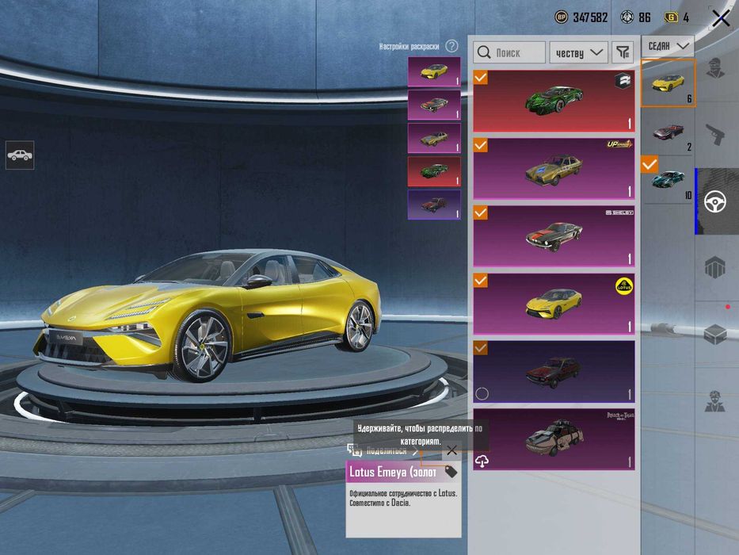Screen dimensions: 739x555
Task: Close the hold-to-categorize tooltip
Action: click(451, 450)
